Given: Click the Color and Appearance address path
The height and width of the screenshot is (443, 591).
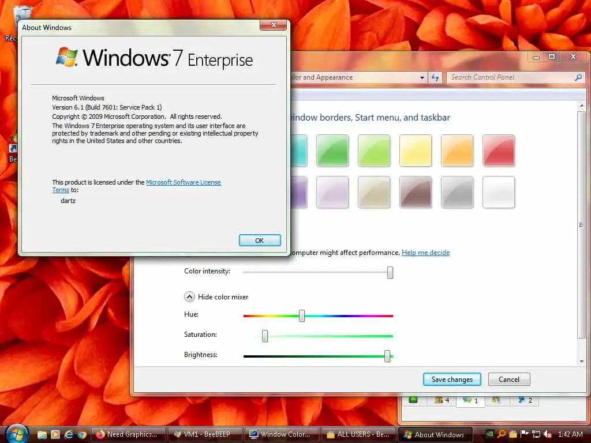Looking at the screenshot, I should click(322, 77).
